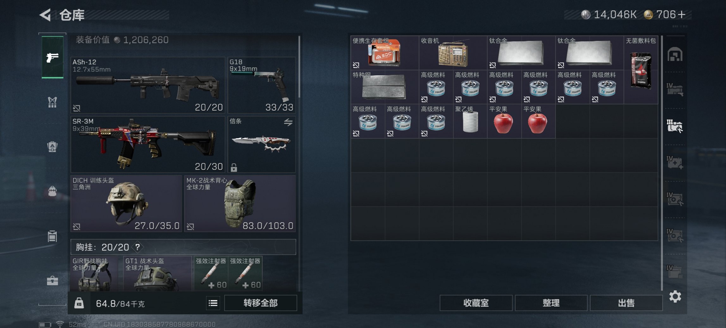
Task: Open the 收藏室 tab
Action: pyautogui.click(x=476, y=303)
